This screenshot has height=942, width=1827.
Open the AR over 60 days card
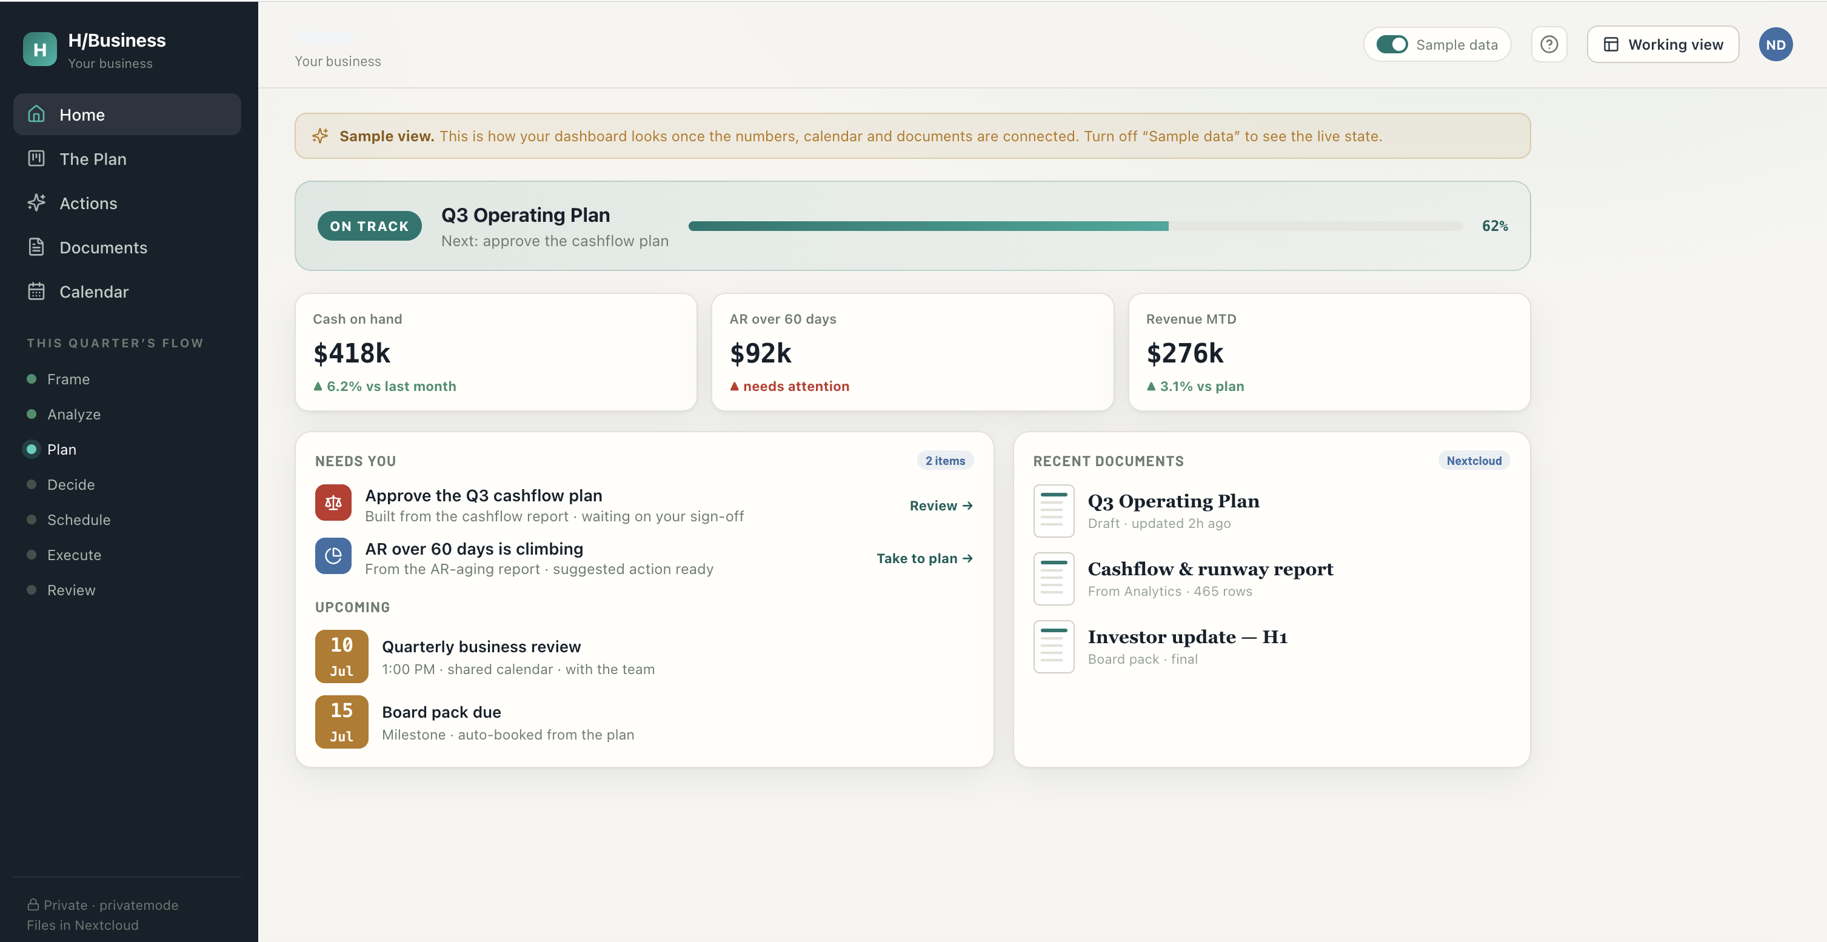coord(912,352)
